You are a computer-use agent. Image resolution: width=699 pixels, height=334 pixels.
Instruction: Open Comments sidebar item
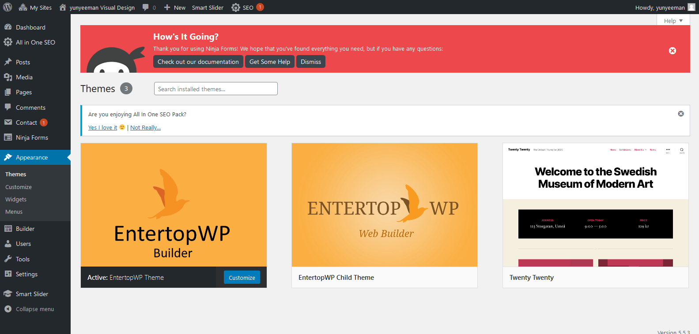click(x=35, y=108)
